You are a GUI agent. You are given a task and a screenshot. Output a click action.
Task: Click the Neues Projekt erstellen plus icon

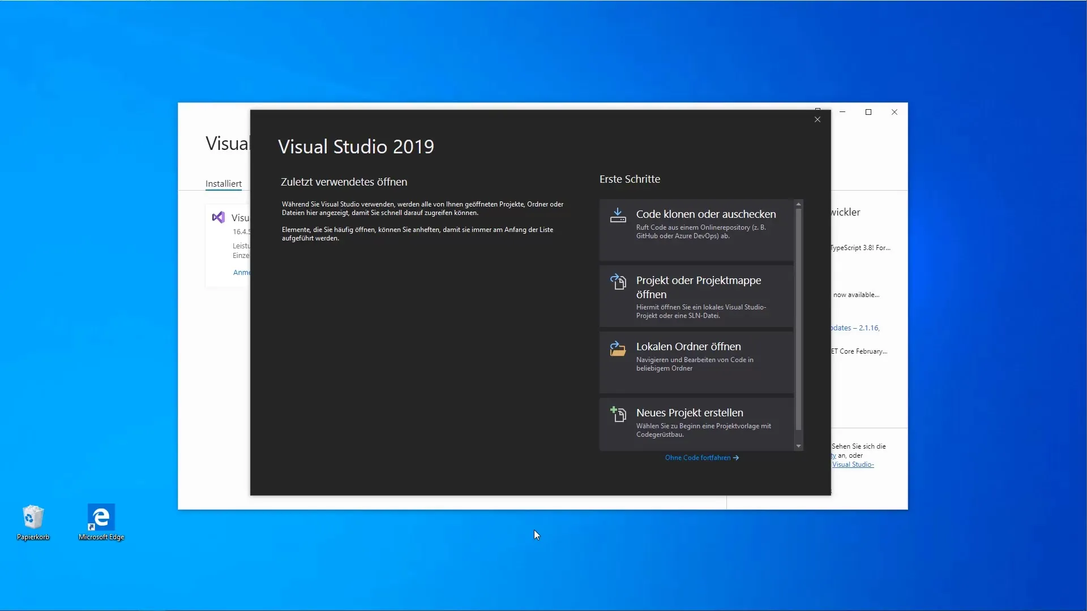(x=618, y=414)
